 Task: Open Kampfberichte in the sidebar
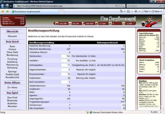point(12,70)
